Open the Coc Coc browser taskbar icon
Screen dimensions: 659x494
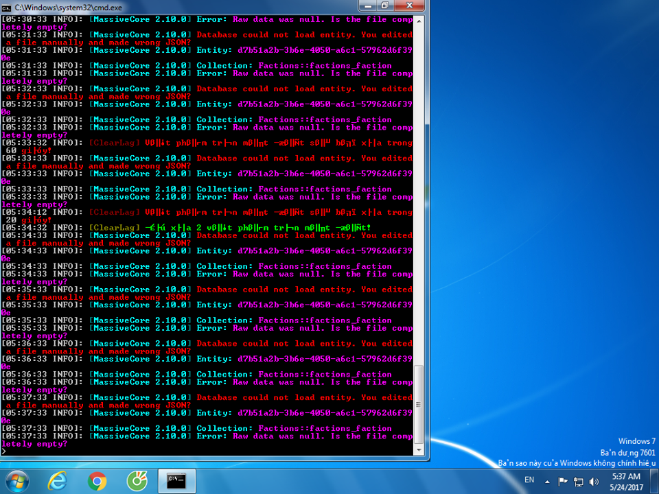pyautogui.click(x=137, y=482)
